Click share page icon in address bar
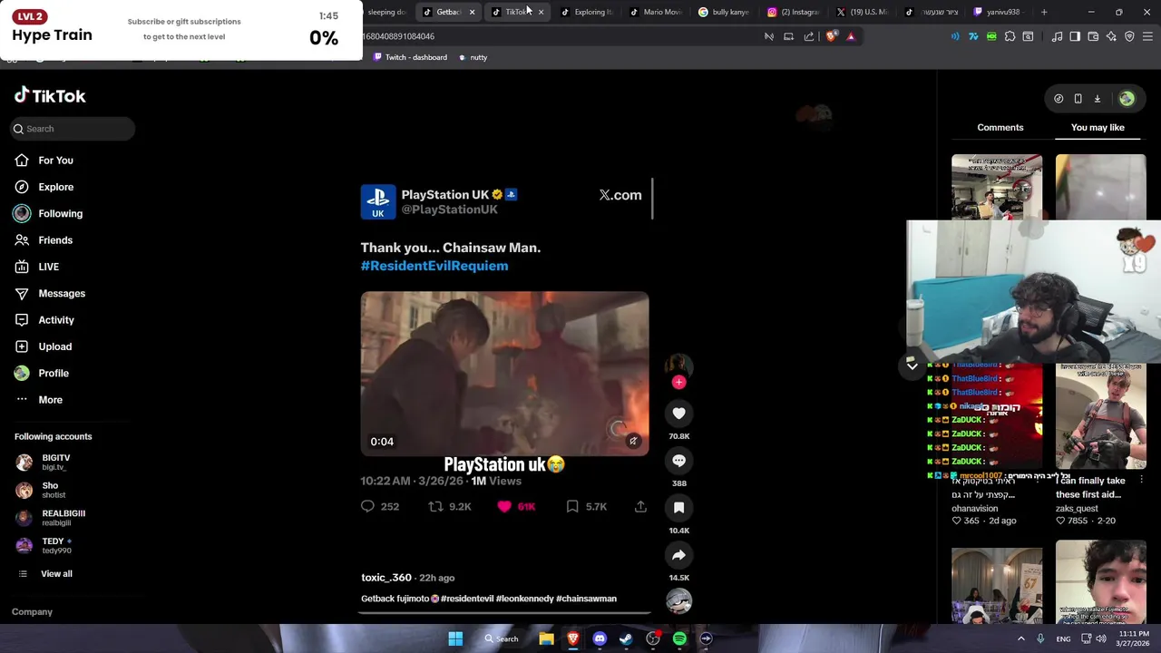 (x=809, y=36)
